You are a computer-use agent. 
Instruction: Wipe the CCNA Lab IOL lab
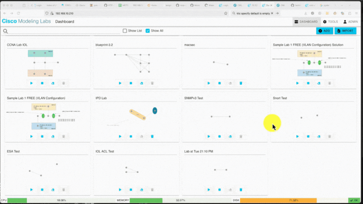tap(53, 83)
